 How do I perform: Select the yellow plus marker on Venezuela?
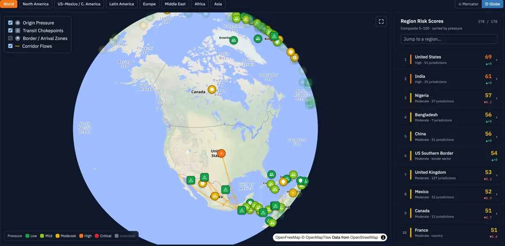tap(293, 193)
